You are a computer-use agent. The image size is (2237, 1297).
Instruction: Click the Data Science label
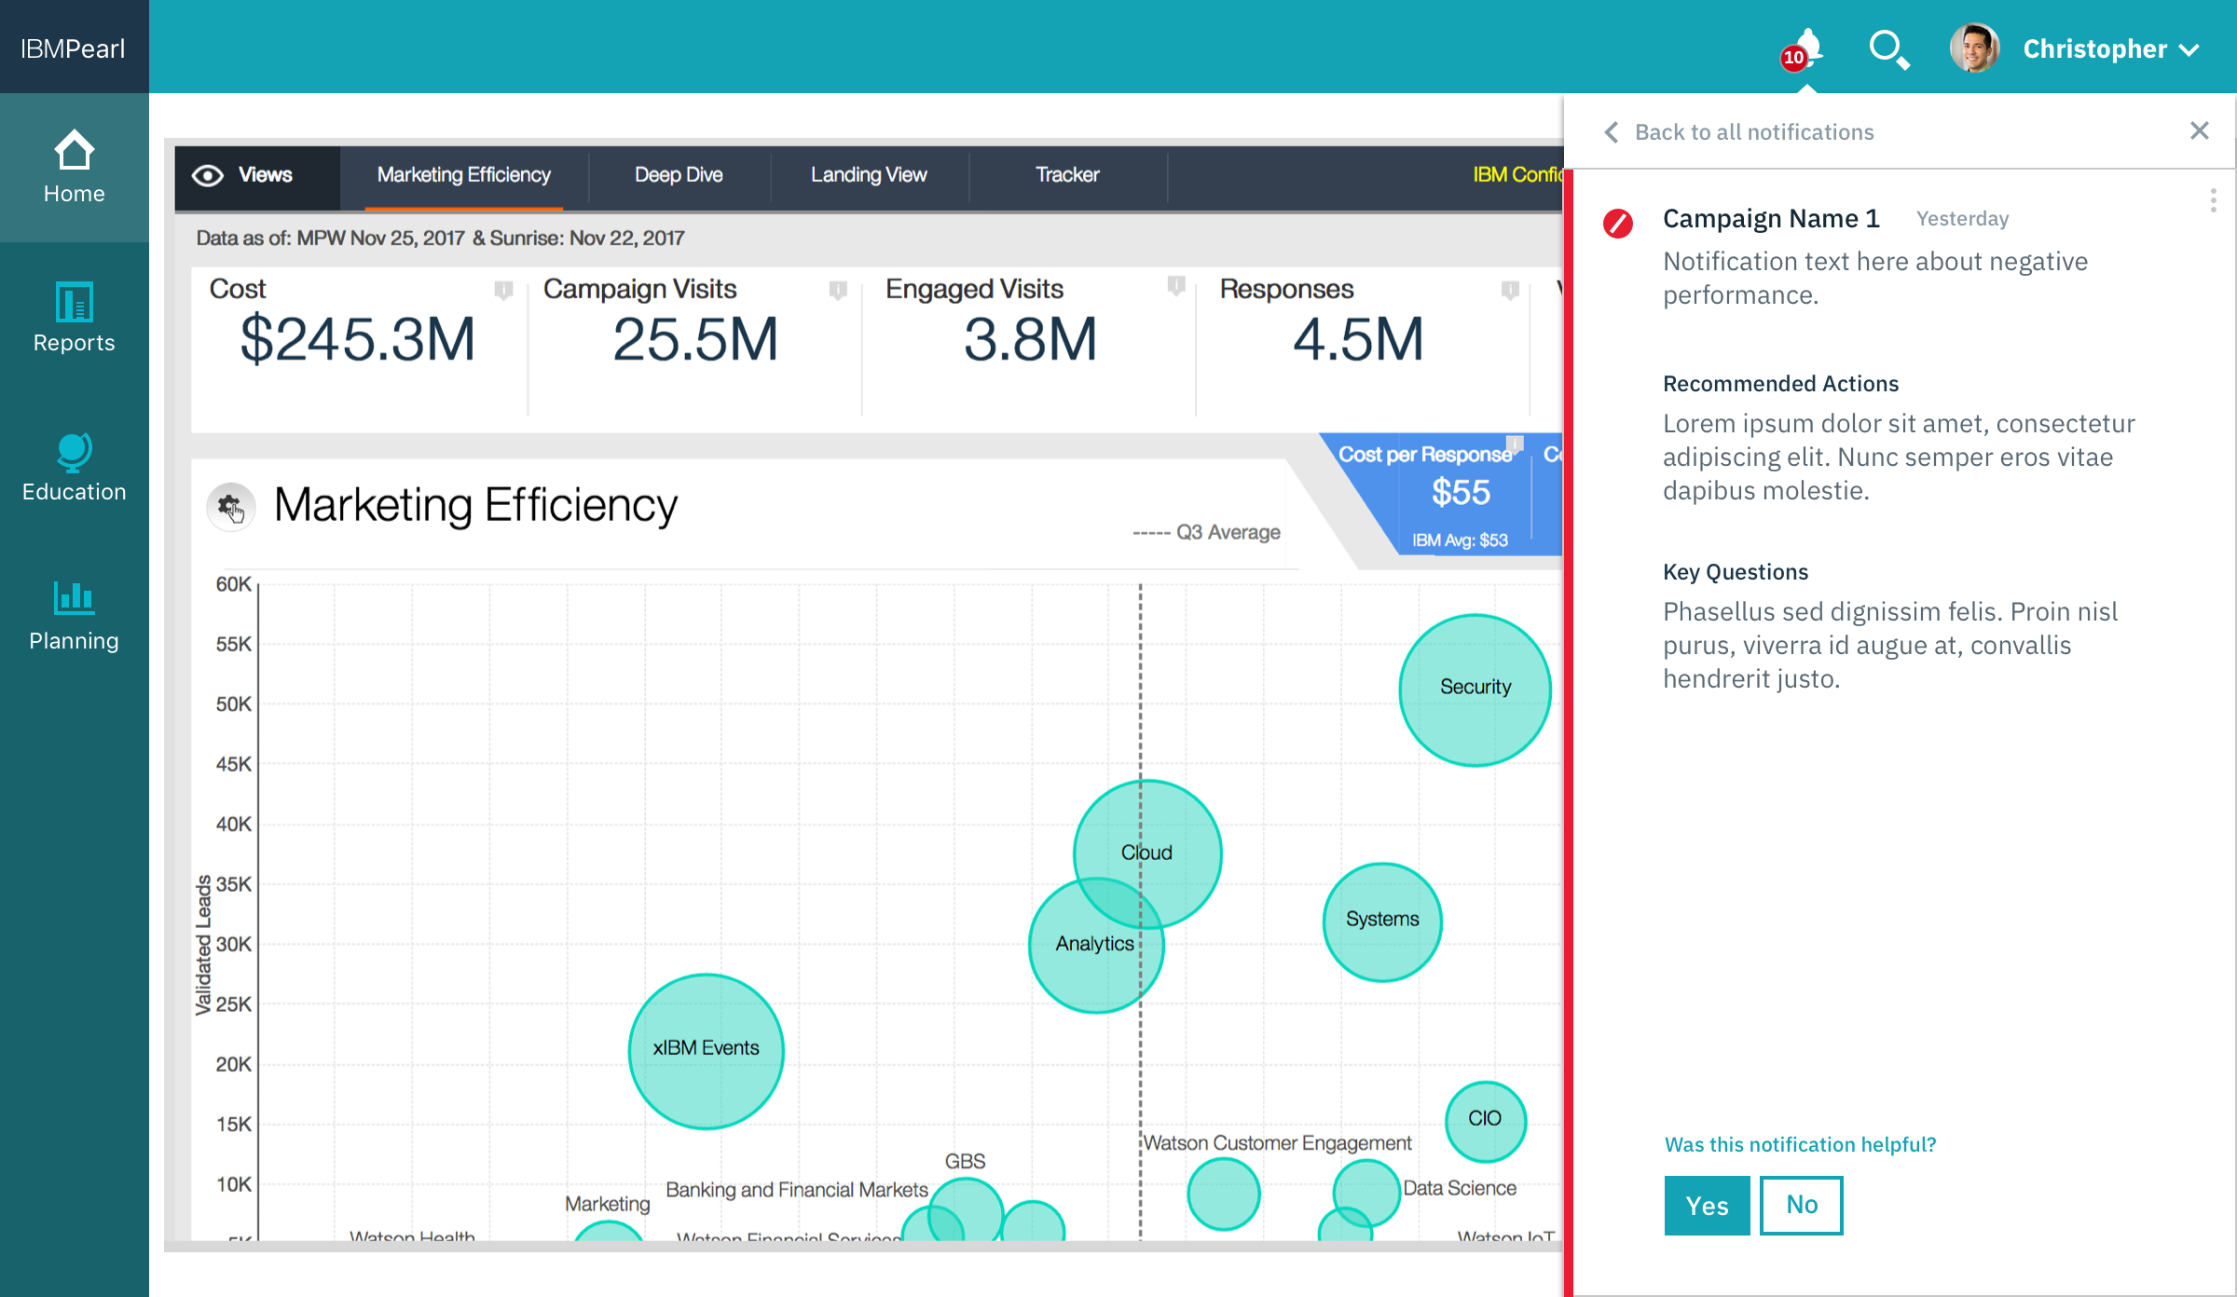(x=1460, y=1189)
